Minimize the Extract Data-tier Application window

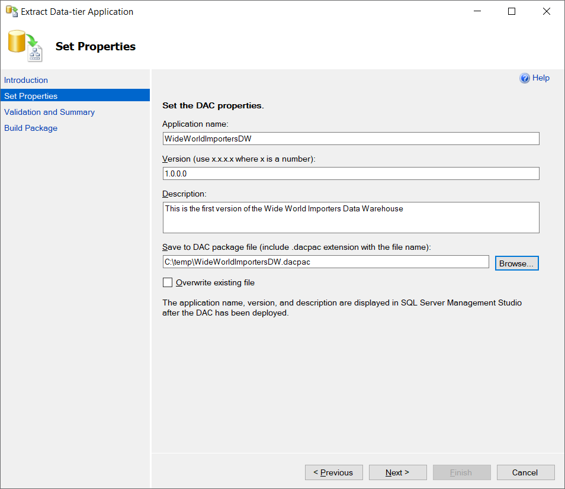pos(477,11)
